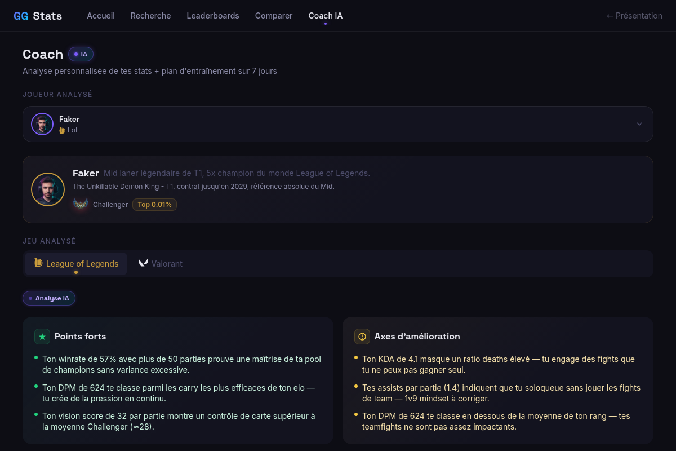Image resolution: width=676 pixels, height=451 pixels.
Task: Click the GG Stats logo
Action: pyautogui.click(x=38, y=16)
